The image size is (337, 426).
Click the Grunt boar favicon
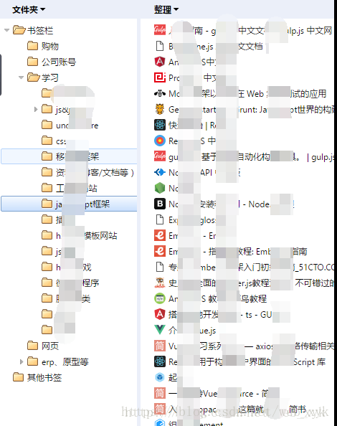[160, 109]
